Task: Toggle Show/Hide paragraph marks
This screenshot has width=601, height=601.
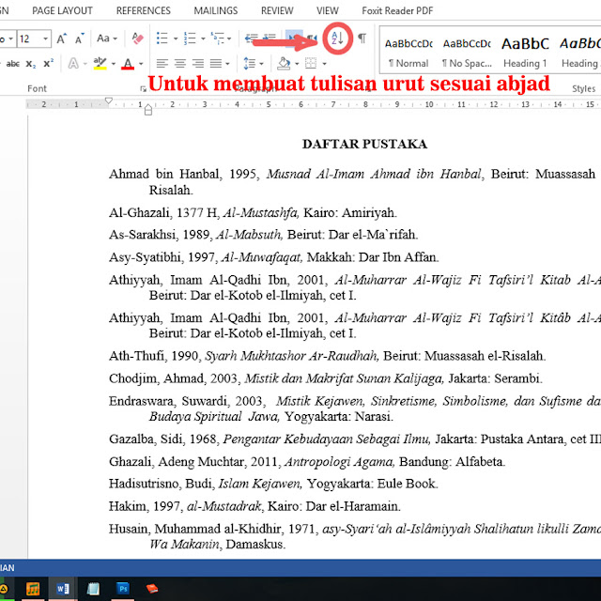Action: coord(362,38)
